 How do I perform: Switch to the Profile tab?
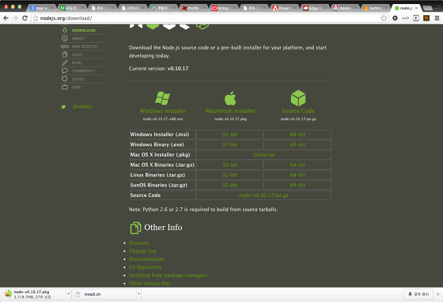point(194,8)
